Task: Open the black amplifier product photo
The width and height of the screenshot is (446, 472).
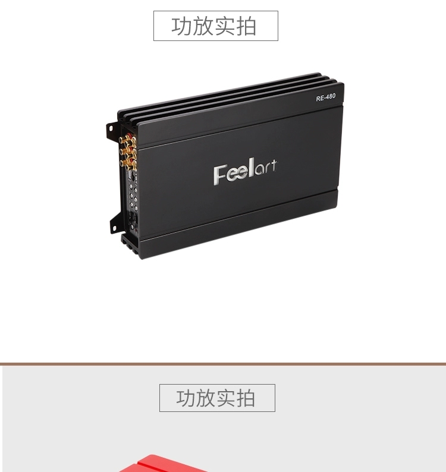Action: click(x=226, y=166)
